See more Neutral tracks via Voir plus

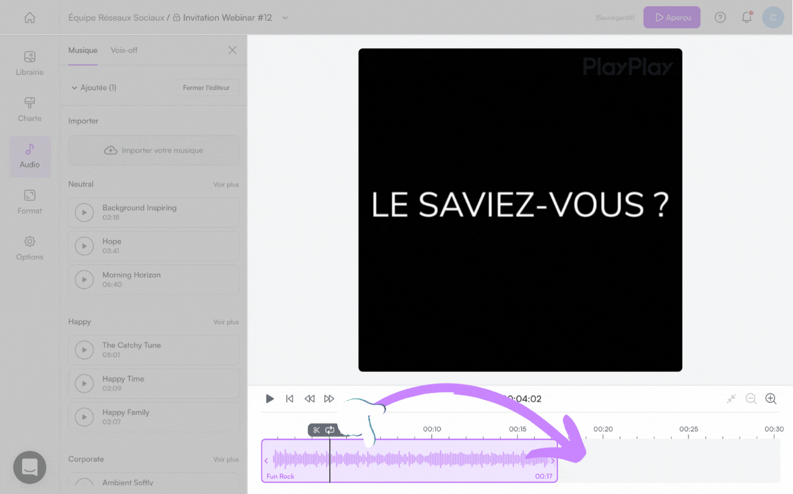click(226, 184)
